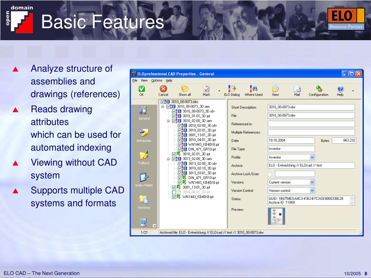Toggle checkbox for 3010_00-0073_3D.iam
Viewport: 371px width, 278px height.
pos(168,107)
